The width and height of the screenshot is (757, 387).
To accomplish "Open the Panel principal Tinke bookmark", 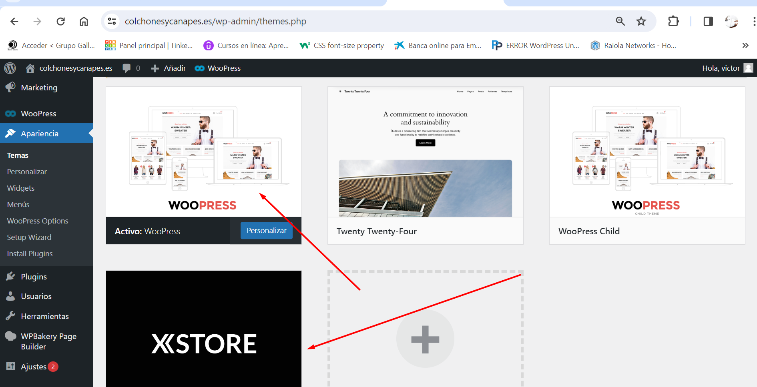I will (149, 46).
